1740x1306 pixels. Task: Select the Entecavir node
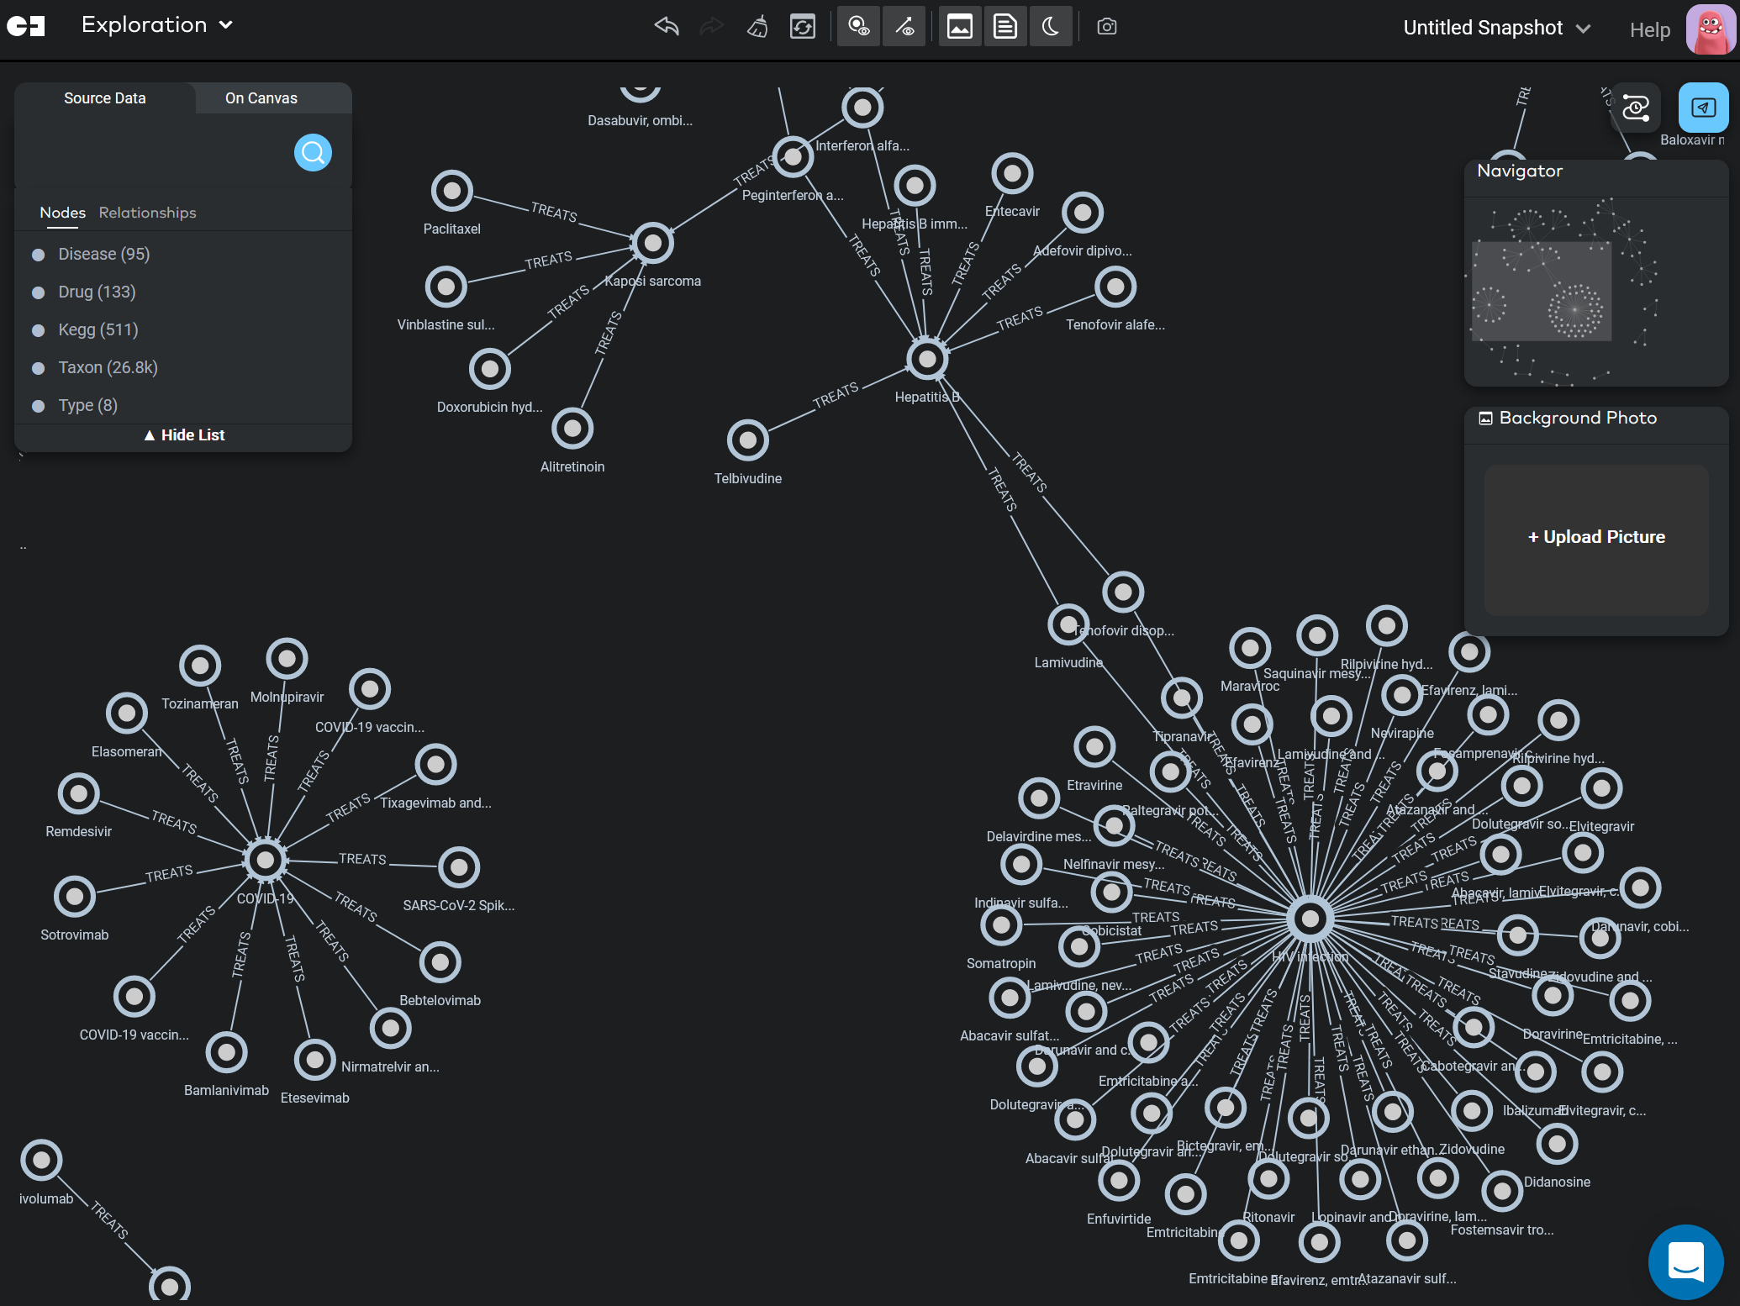[1012, 174]
